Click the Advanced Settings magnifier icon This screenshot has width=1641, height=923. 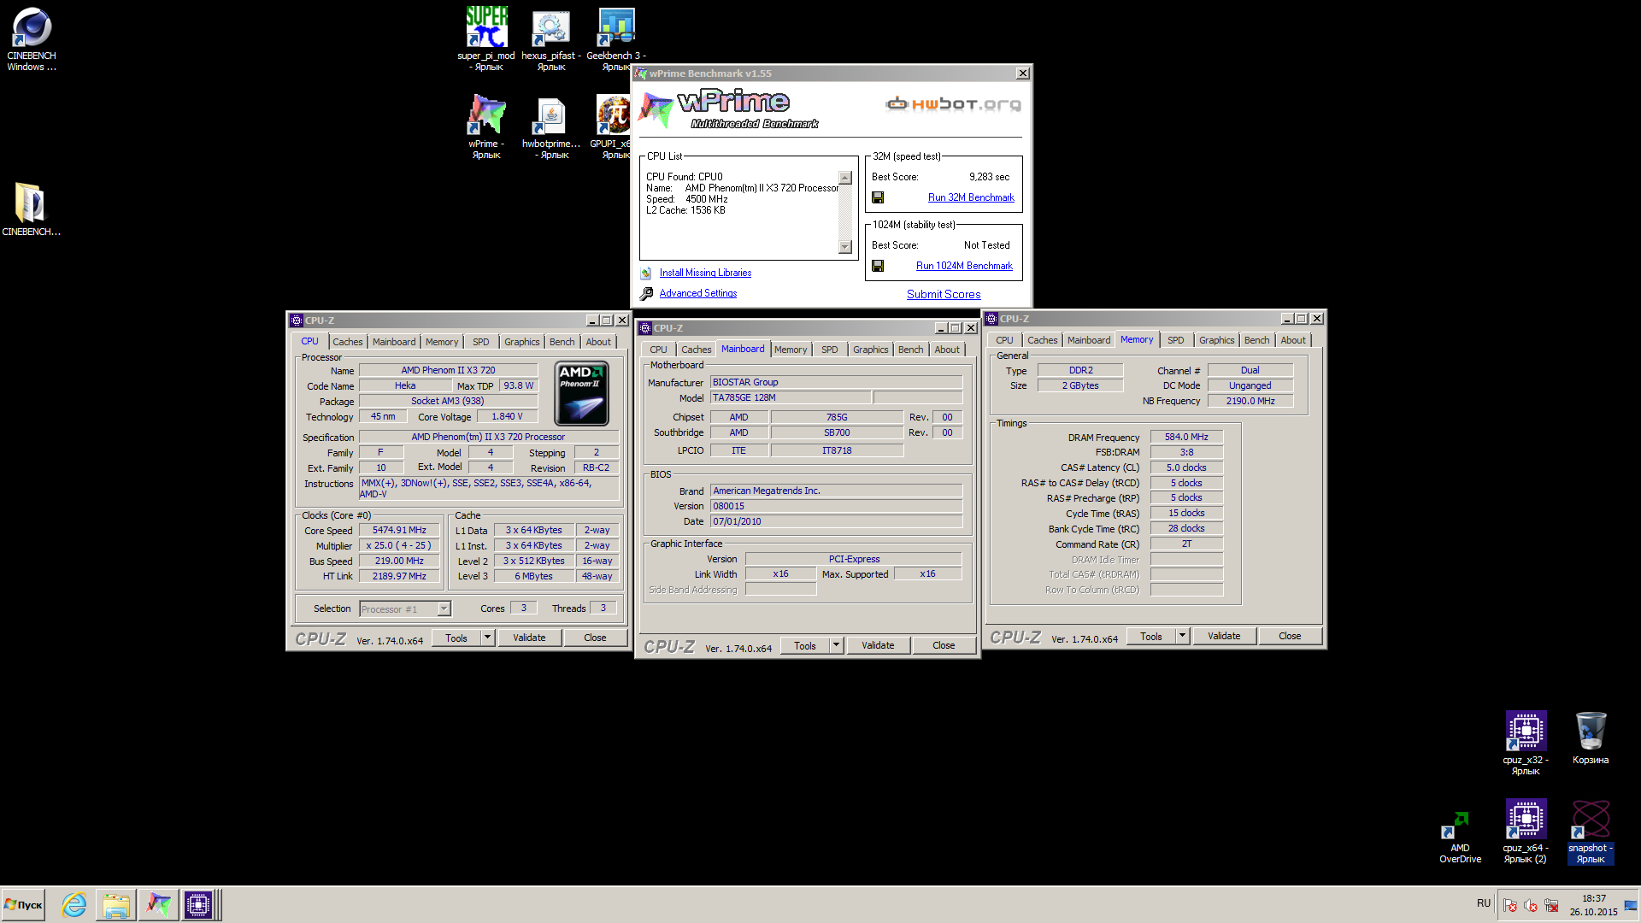click(x=646, y=294)
